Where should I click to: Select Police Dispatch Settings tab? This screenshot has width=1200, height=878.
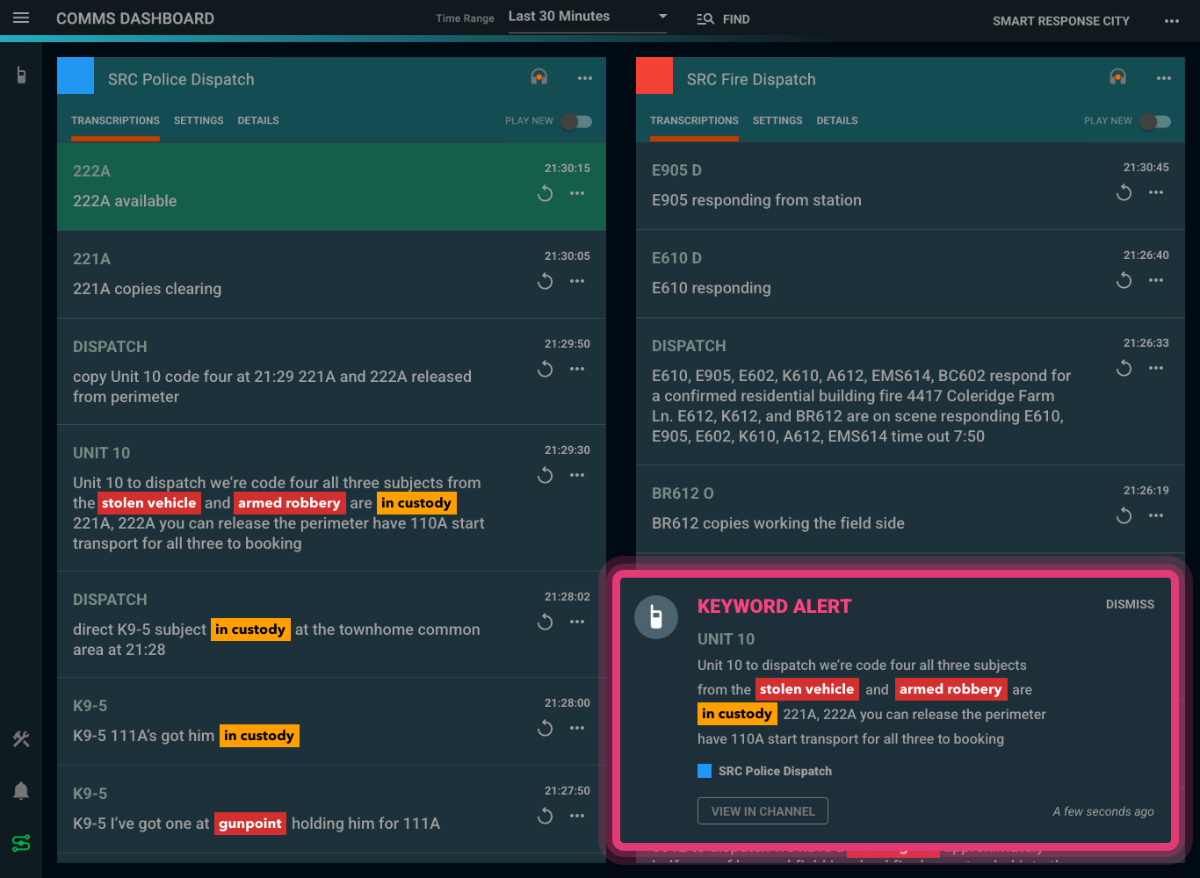[x=199, y=120]
